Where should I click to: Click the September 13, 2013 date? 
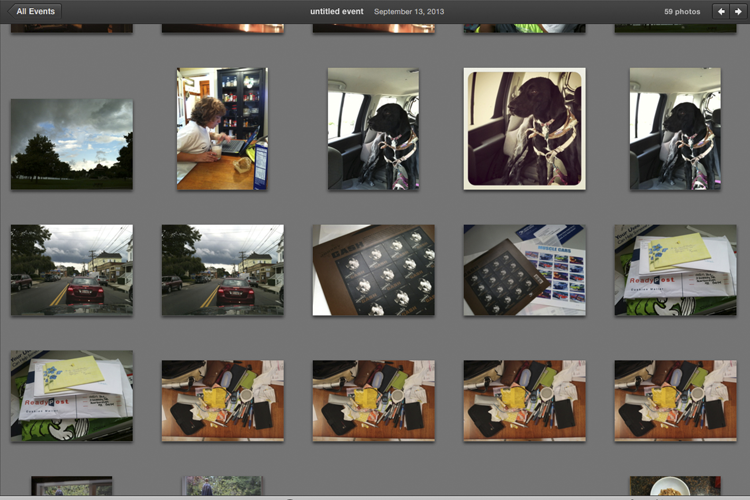(x=409, y=12)
